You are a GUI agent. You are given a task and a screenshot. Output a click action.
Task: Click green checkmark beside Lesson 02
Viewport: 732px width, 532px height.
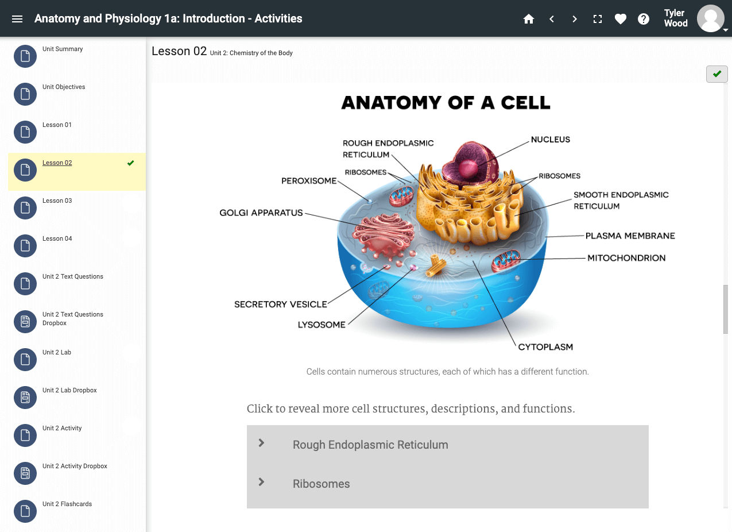pyautogui.click(x=131, y=163)
